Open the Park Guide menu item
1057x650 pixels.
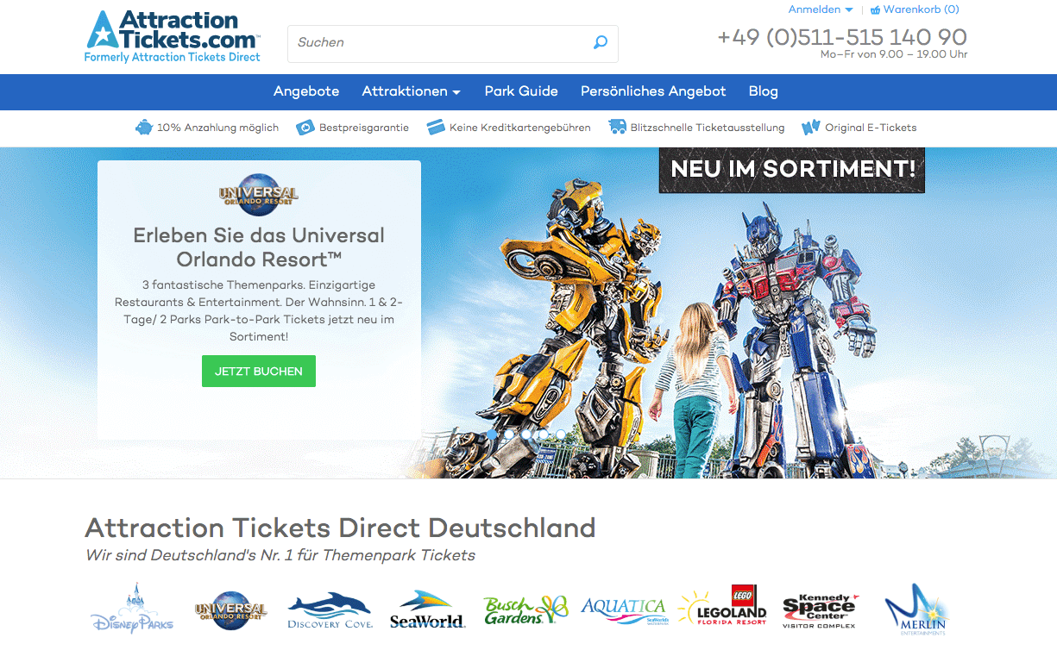click(521, 91)
